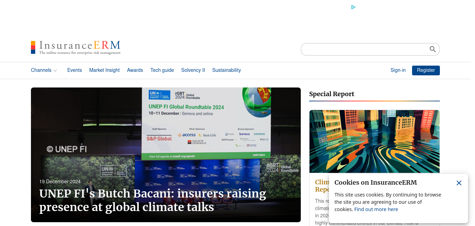
Task: Open the UNEP FI Global Roundtable article image
Action: coord(166,155)
